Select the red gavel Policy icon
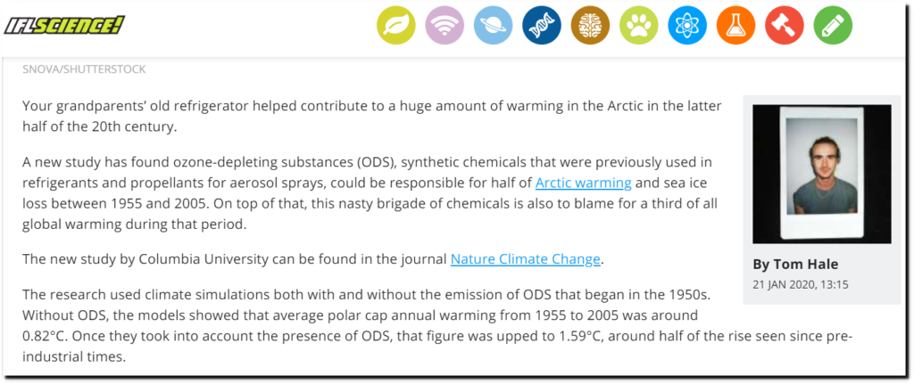Viewport: 914px width, 384px height. tap(784, 26)
